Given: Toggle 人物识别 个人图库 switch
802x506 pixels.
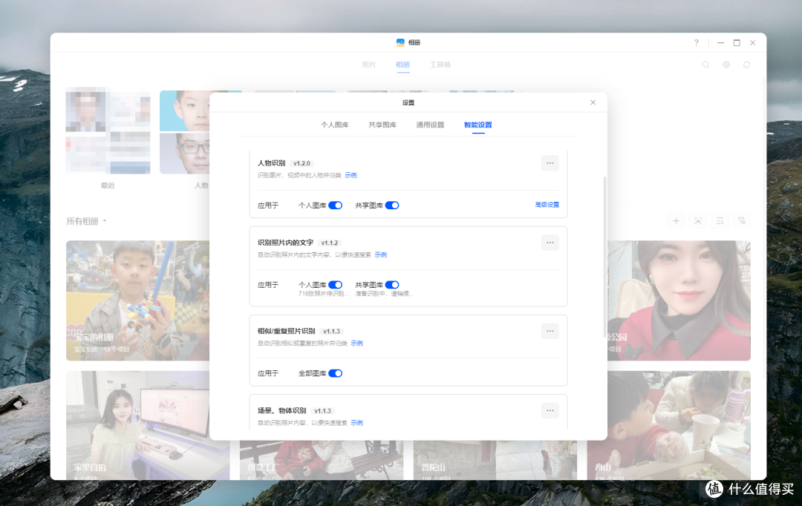Looking at the screenshot, I should (336, 206).
